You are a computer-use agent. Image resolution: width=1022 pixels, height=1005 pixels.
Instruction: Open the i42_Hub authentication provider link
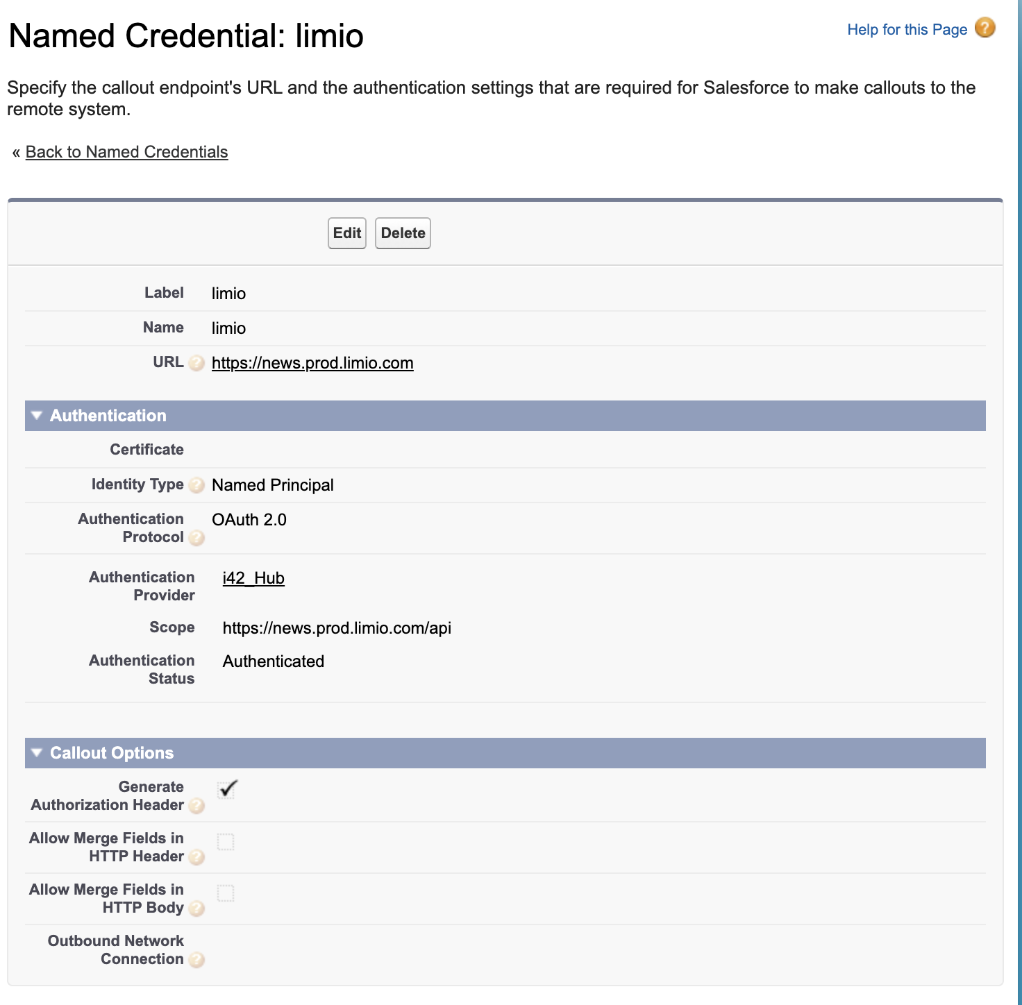coord(253,578)
